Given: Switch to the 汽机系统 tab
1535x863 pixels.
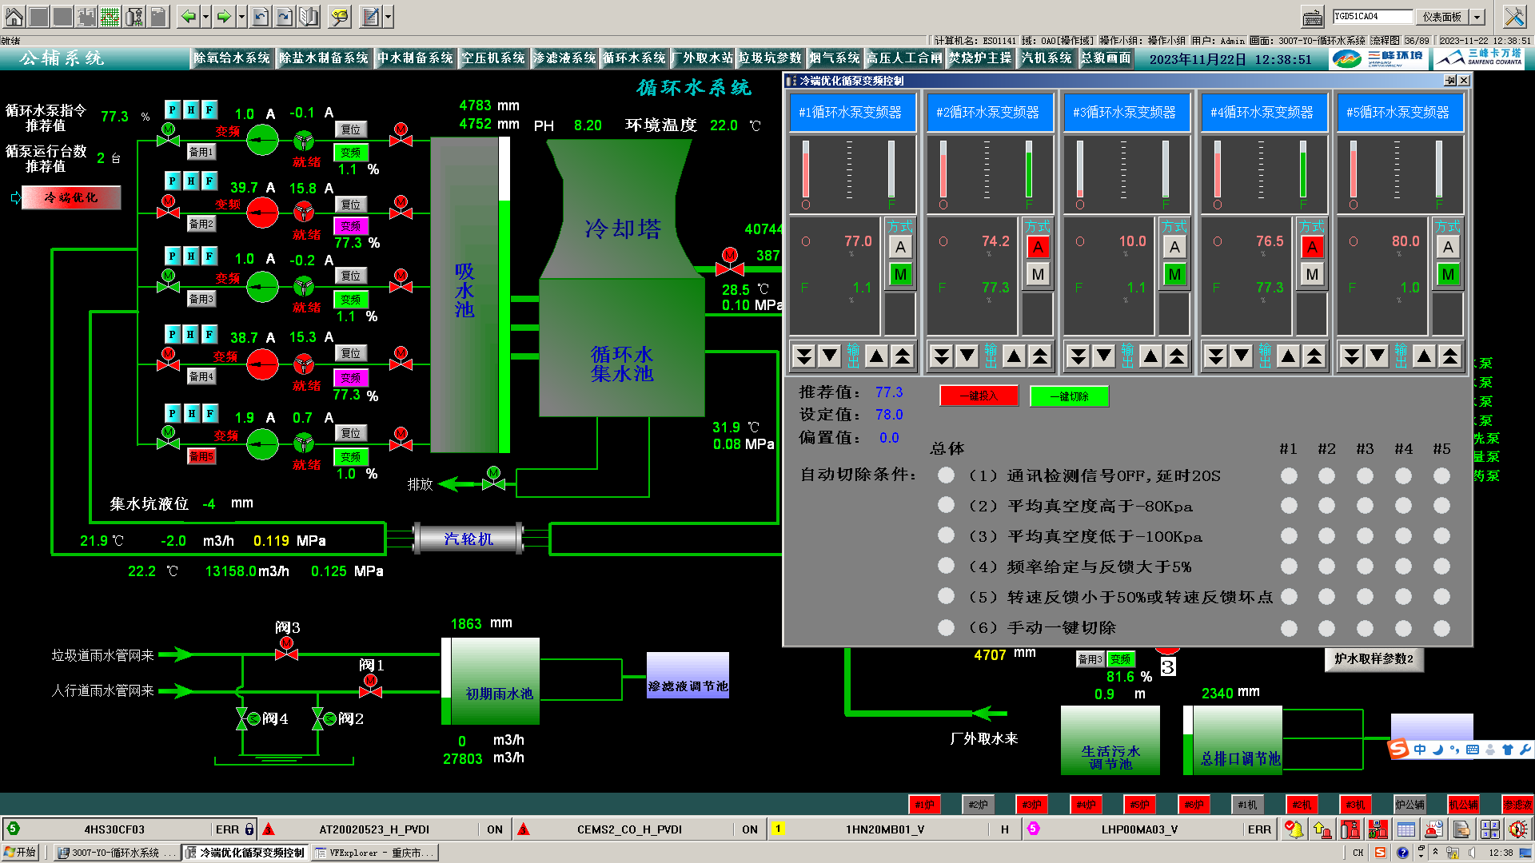Looking at the screenshot, I should coord(1047,58).
